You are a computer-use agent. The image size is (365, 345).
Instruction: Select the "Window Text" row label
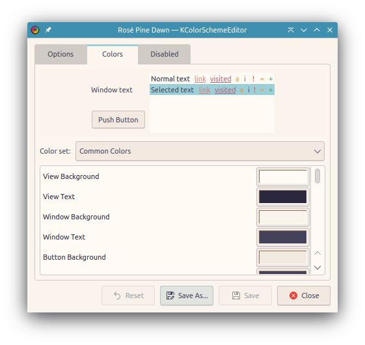(x=64, y=237)
